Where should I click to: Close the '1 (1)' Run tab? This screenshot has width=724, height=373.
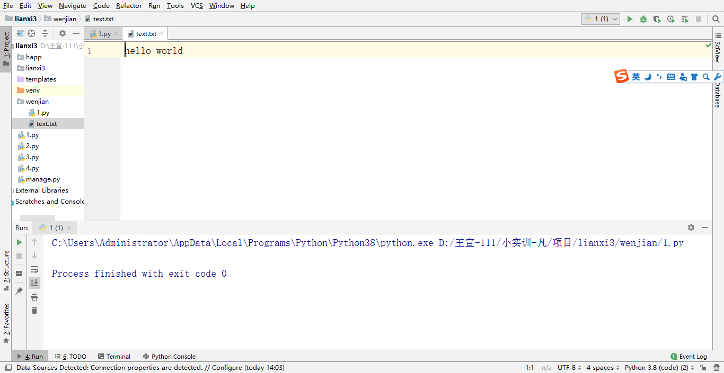pos(69,228)
